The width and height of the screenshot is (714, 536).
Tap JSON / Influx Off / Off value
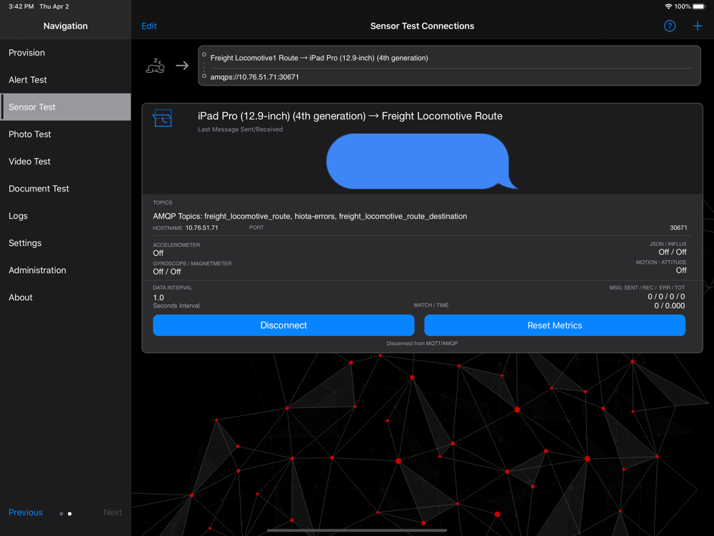pos(672,252)
